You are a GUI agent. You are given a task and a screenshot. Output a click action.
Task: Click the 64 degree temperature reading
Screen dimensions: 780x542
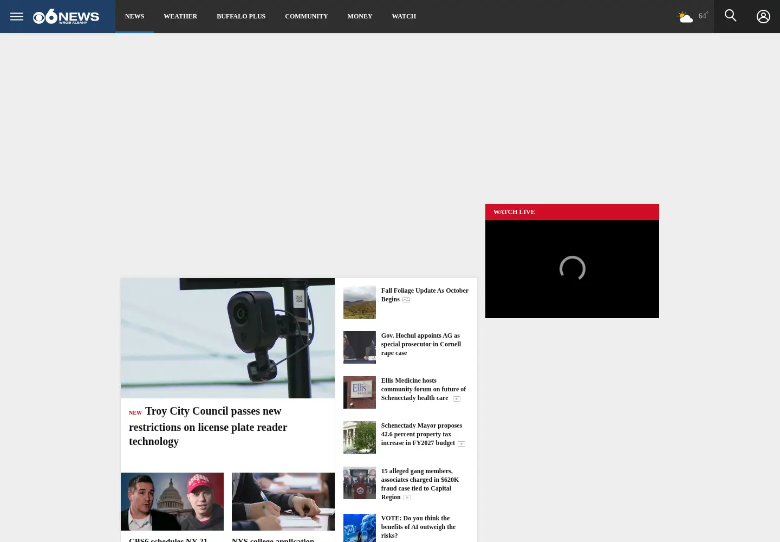point(703,16)
